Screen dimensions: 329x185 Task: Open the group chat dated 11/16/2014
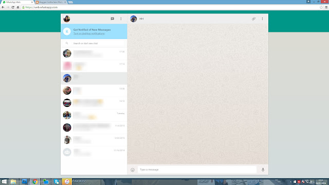[94, 152]
